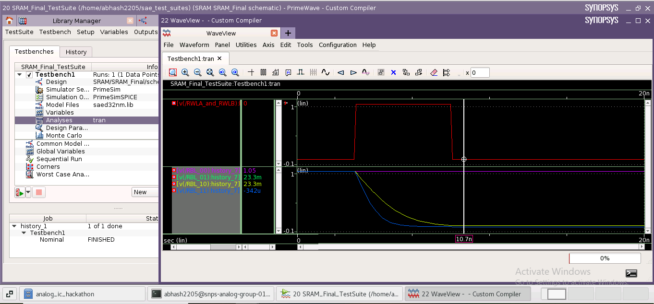Toggle the Testbench1 checkbox
Viewport: 654px width, 304px height.
(29, 75)
